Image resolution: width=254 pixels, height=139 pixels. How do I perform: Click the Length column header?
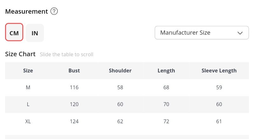click(x=166, y=70)
